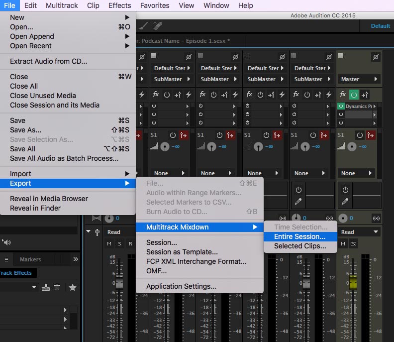Toggle the Master track effects power button
The height and width of the screenshot is (342, 394).
[x=354, y=94]
